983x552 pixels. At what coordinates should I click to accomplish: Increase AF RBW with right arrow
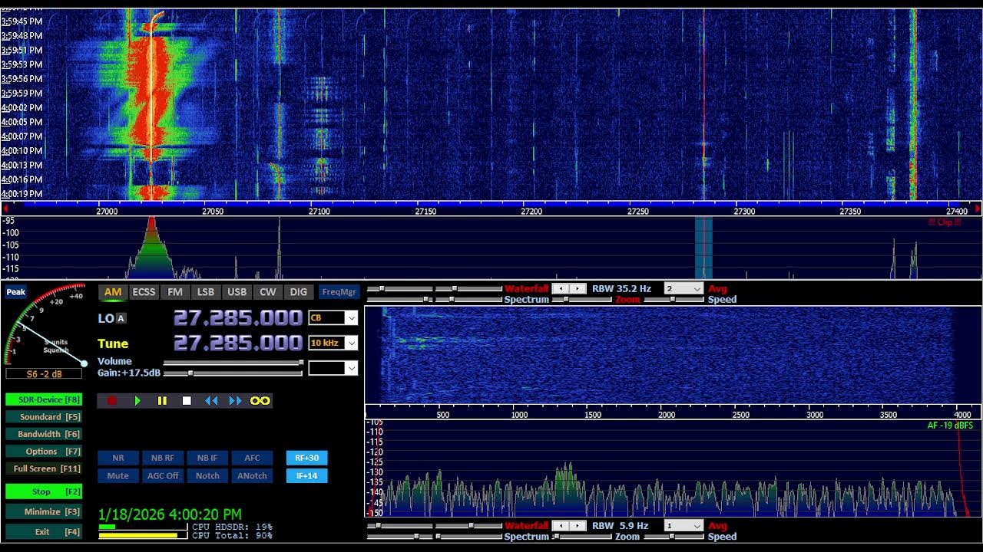[577, 526]
